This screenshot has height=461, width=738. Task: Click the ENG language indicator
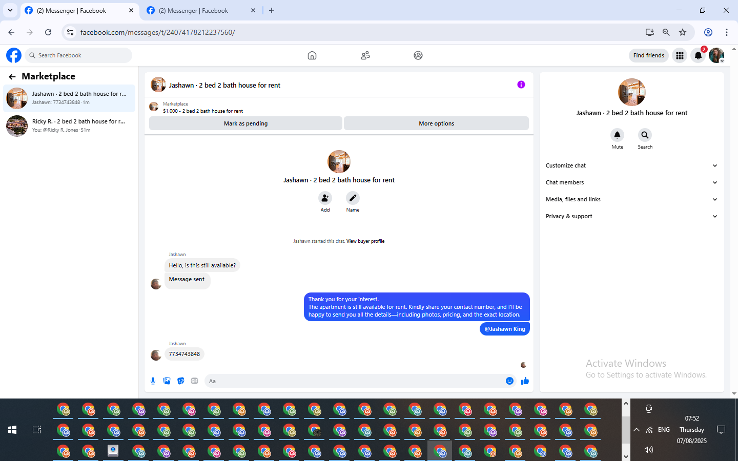pos(664,430)
